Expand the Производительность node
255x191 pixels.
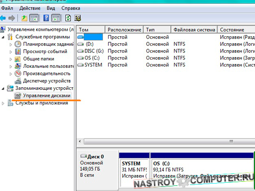[11, 74]
